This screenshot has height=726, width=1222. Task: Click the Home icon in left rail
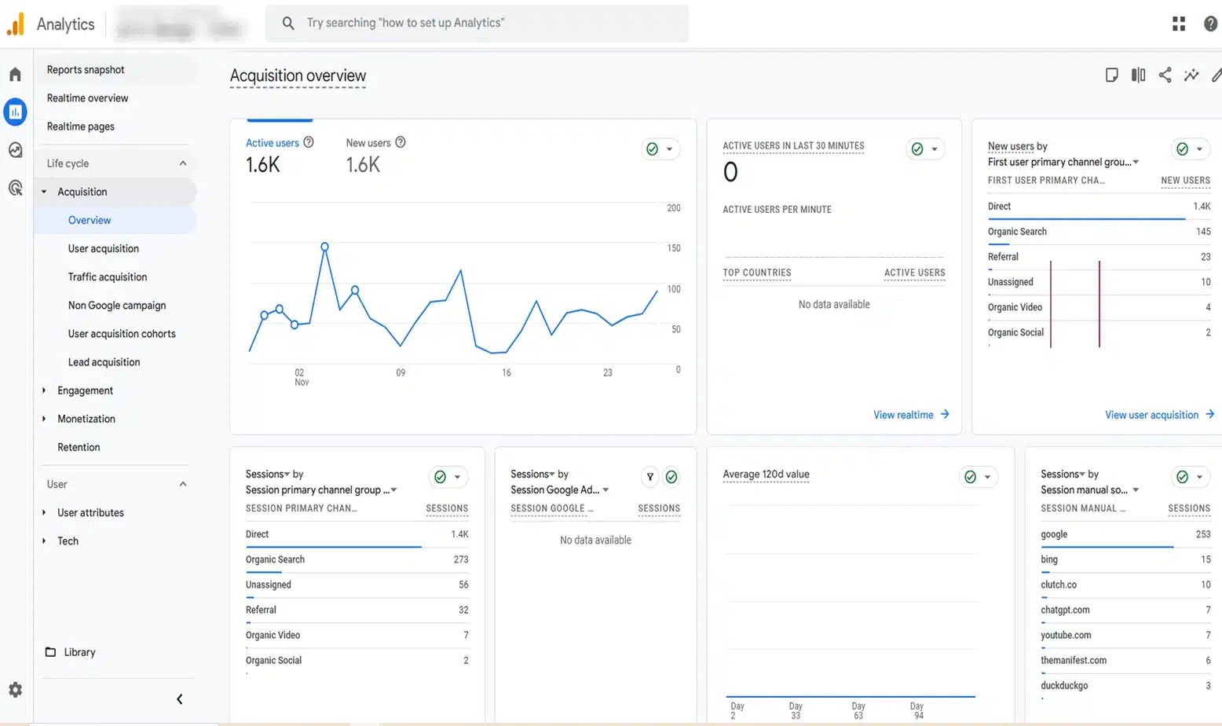coord(15,75)
